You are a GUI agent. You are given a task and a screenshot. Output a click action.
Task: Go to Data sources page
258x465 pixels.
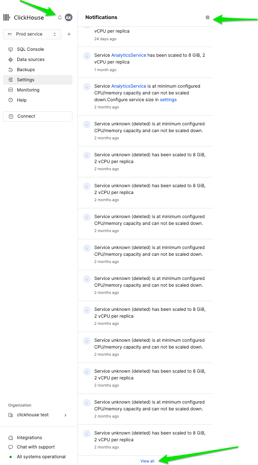tap(31, 60)
